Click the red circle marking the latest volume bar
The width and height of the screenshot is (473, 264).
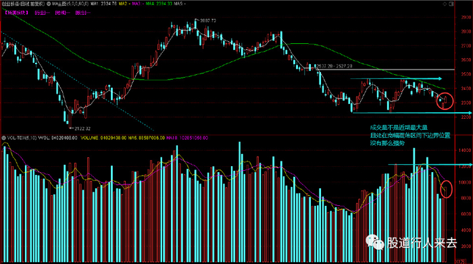[446, 189]
